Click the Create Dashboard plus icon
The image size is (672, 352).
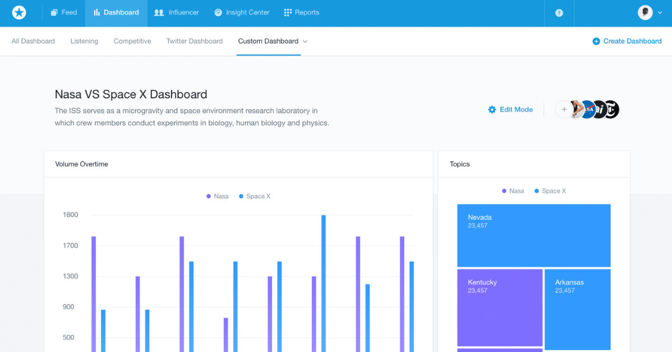click(x=596, y=41)
